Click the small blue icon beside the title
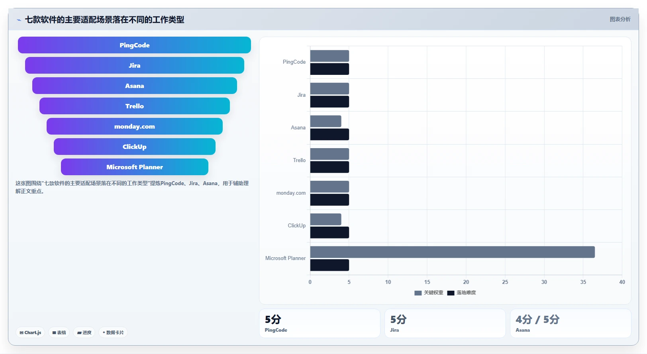 click(19, 20)
